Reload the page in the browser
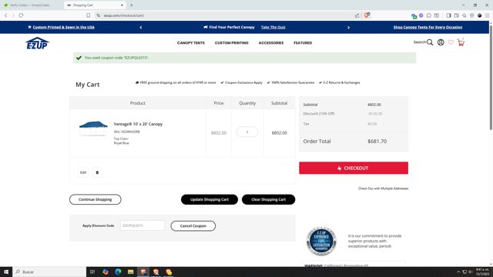493x277 pixels. point(21,15)
